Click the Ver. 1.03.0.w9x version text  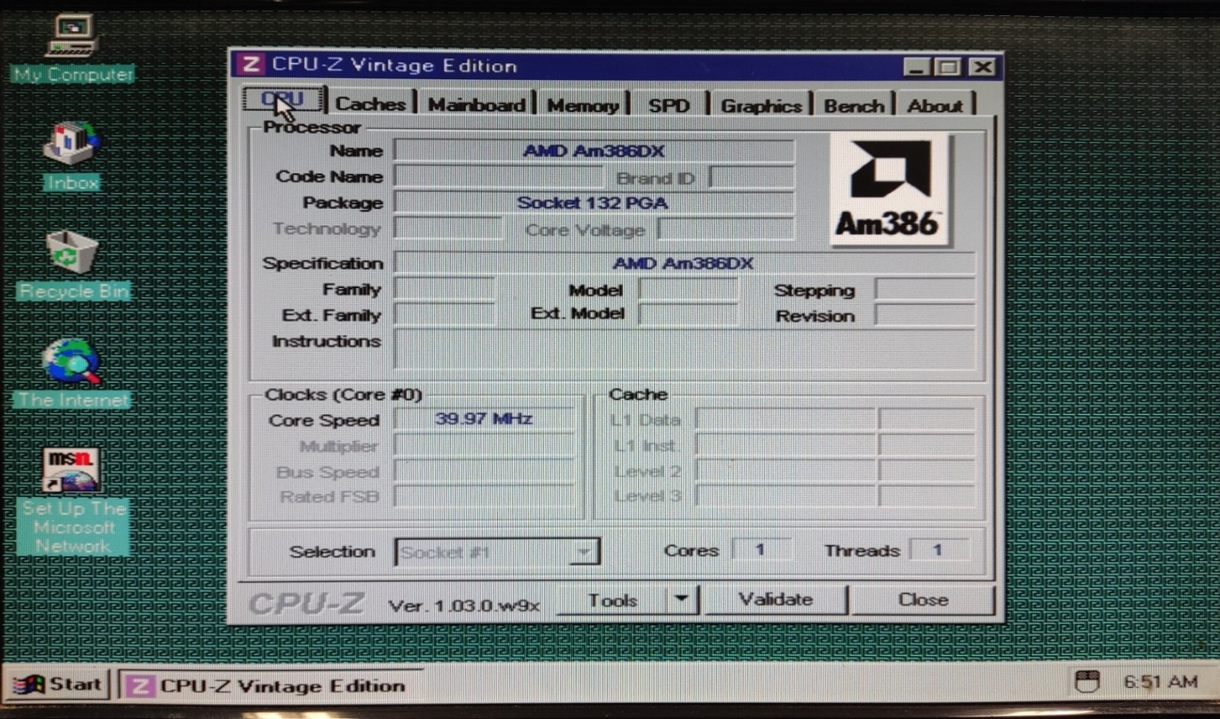click(464, 606)
